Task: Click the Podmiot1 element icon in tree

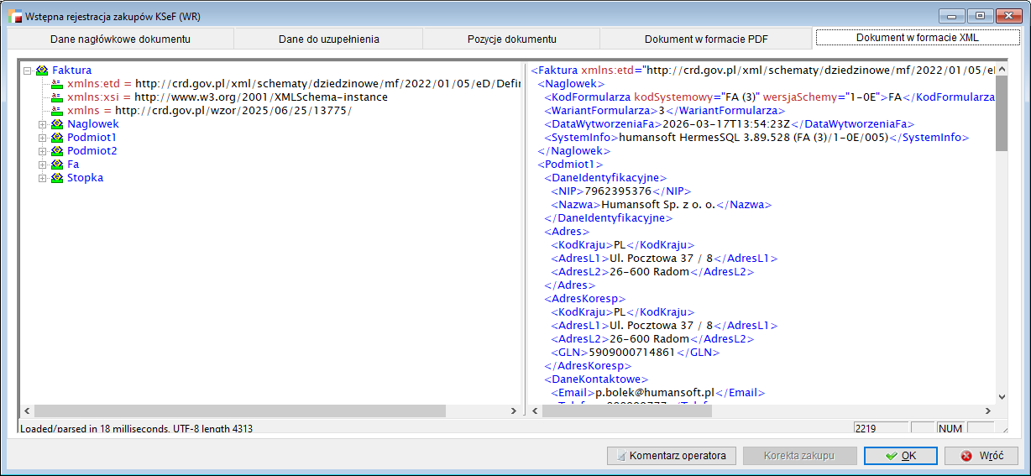Action: (57, 138)
